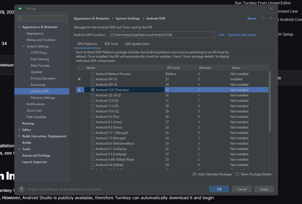Check the Android 10.0 (Q) checkbox
The width and height of the screenshot is (302, 204).
(x=93, y=111)
